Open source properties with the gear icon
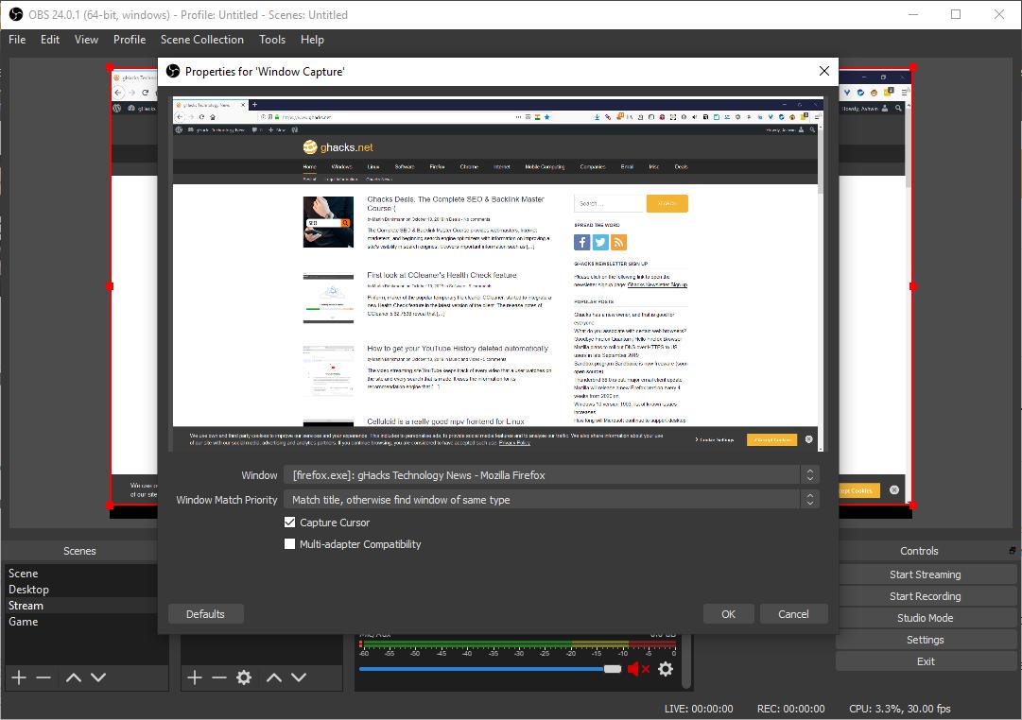 click(x=244, y=677)
